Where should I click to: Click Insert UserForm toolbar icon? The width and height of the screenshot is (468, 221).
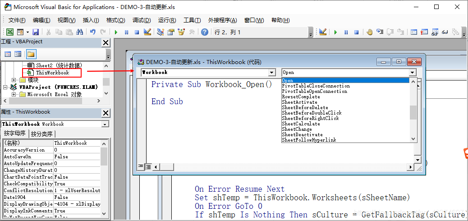pos(20,32)
